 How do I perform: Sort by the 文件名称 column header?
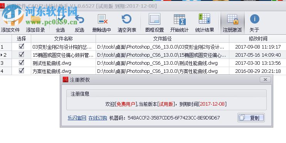click(63, 39)
